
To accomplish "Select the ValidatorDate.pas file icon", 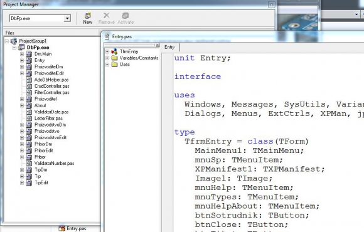I will coord(29,112).
